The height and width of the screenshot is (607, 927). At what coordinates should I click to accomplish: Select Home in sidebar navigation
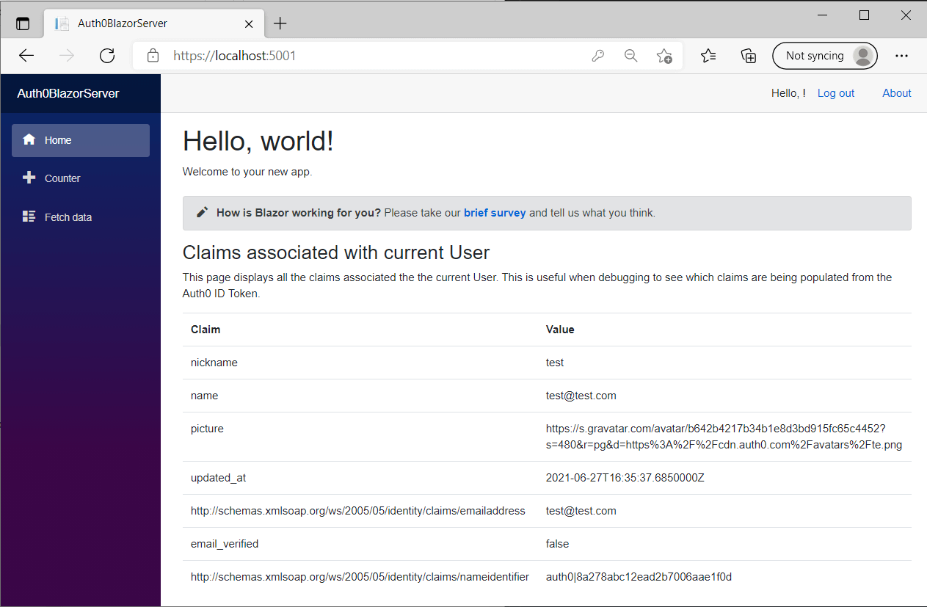click(81, 140)
